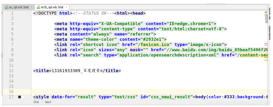This screenshot has width=273, height=107.
Task: Click line number 16 in the gutter
Action: coord(11,92)
